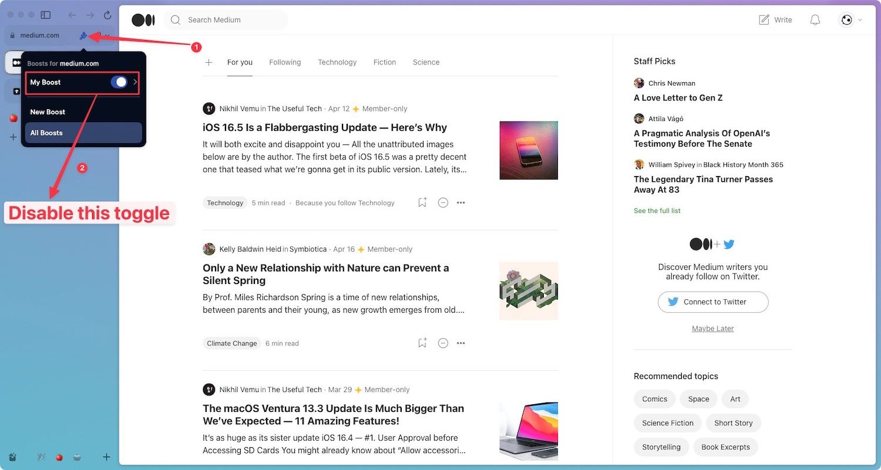Switch to the red apple space at bottom
881x470 pixels.
[59, 457]
